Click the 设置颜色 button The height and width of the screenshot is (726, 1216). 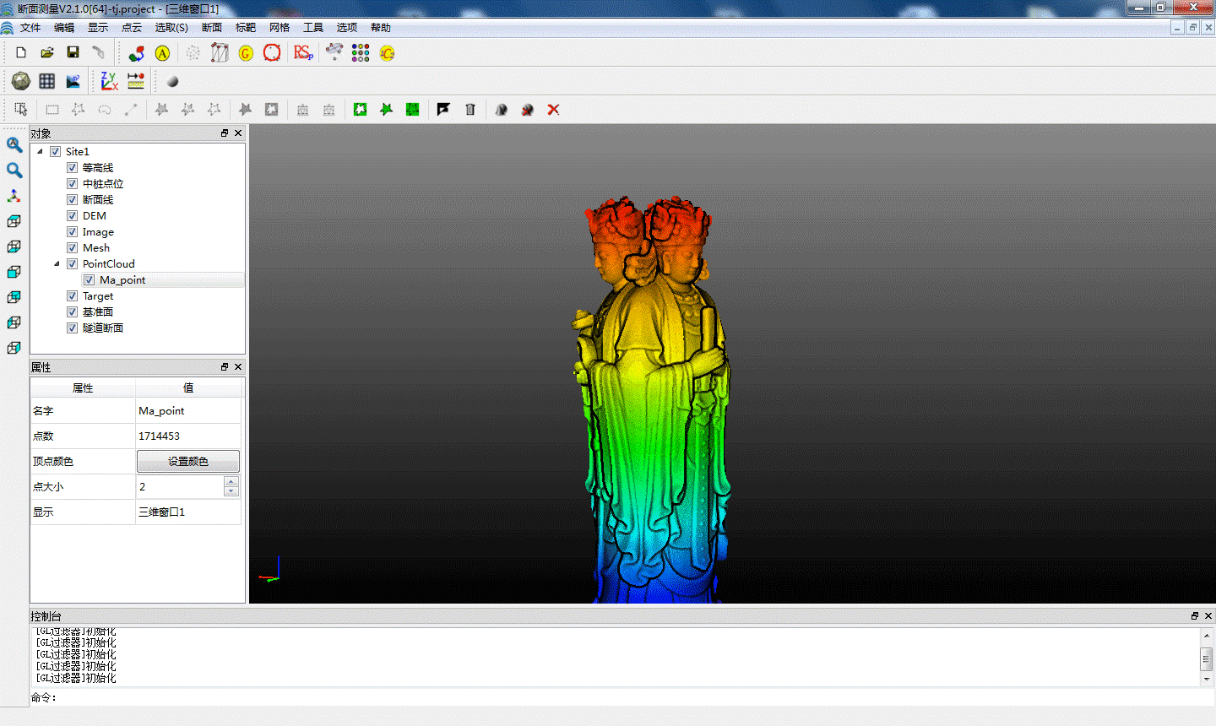coord(188,462)
